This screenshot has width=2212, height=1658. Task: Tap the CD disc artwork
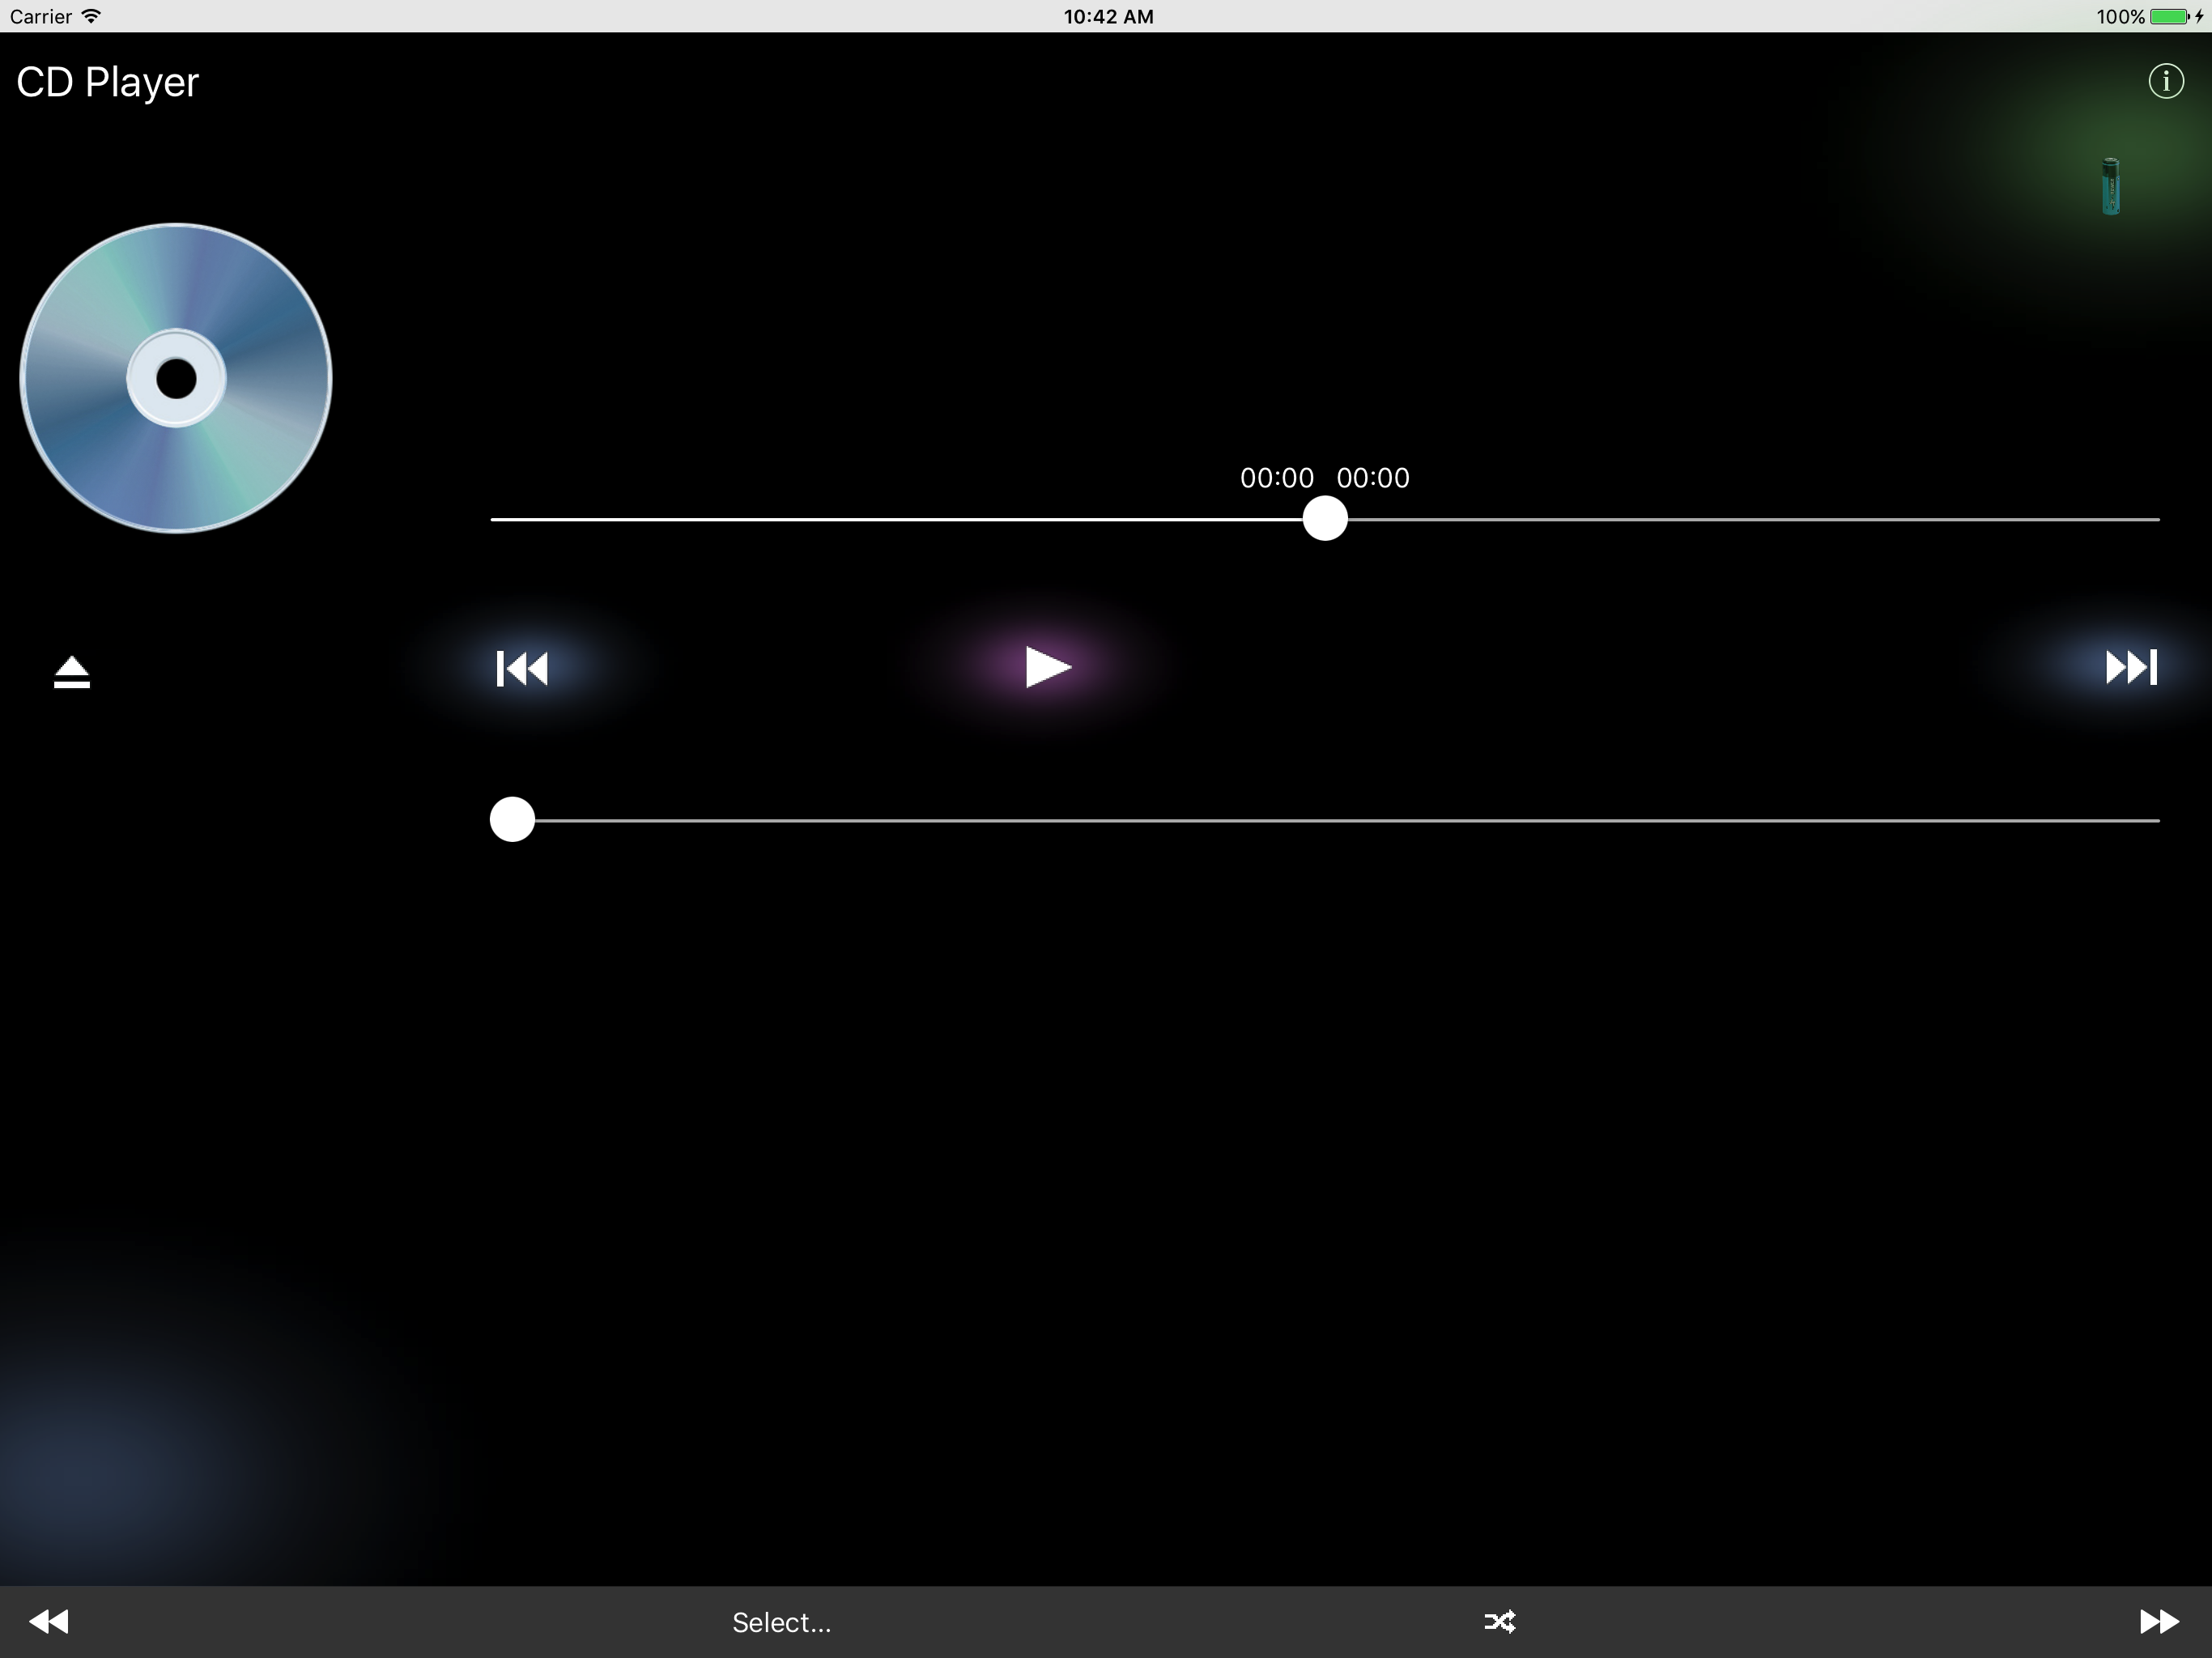176,378
